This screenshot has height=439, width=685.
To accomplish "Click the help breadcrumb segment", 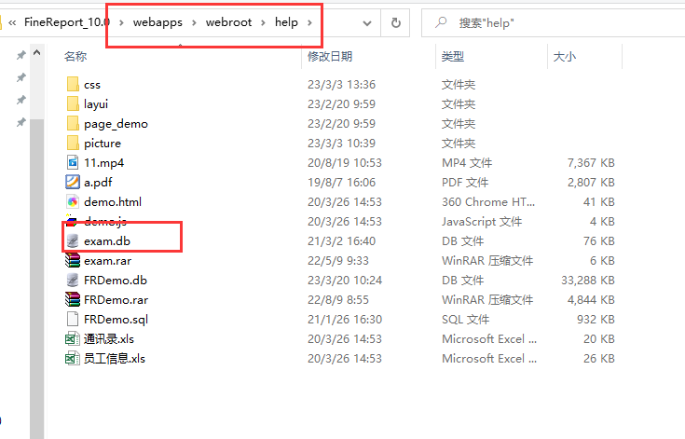I will pos(286,22).
